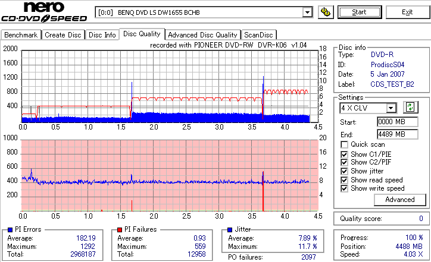Uncheck Show read speed option
431x262 pixels.
pos(344,180)
